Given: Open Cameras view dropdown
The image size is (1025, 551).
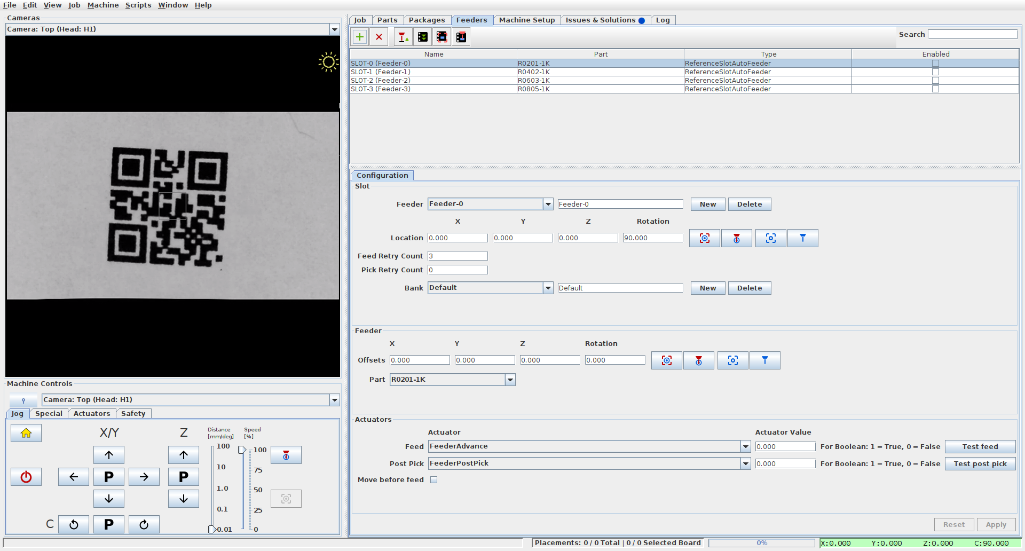Looking at the screenshot, I should 335,29.
